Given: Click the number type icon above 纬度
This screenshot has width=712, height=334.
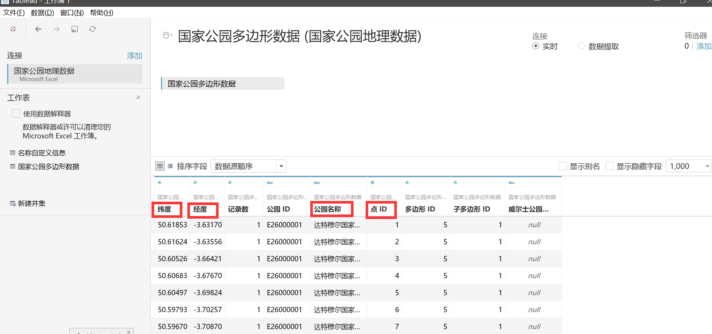Looking at the screenshot, I should (x=159, y=182).
